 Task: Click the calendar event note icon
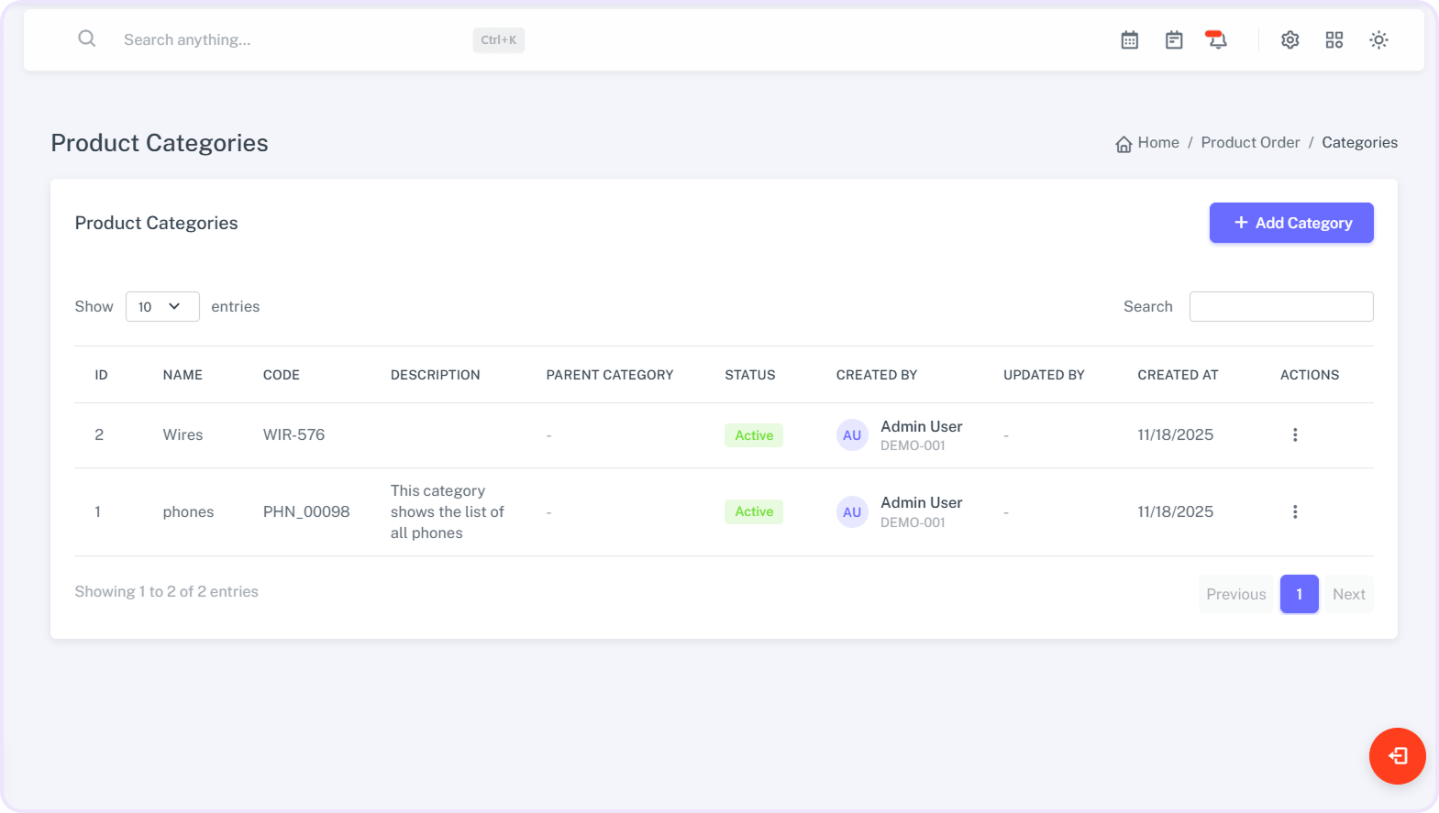click(x=1174, y=40)
